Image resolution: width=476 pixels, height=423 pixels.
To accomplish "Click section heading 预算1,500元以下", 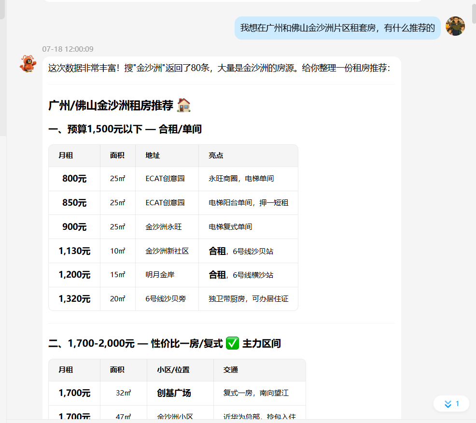I will click(125, 129).
